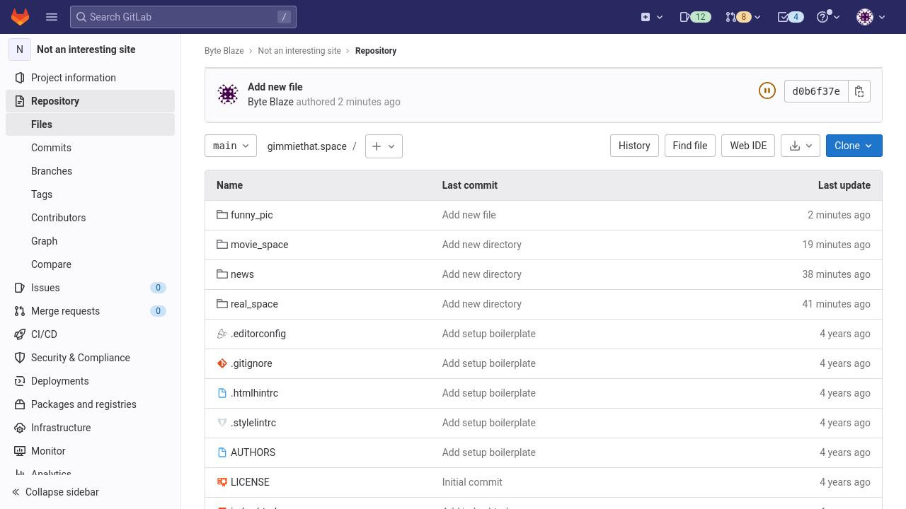Open Project information in sidebar
Image resolution: width=906 pixels, height=509 pixels.
[90, 78]
